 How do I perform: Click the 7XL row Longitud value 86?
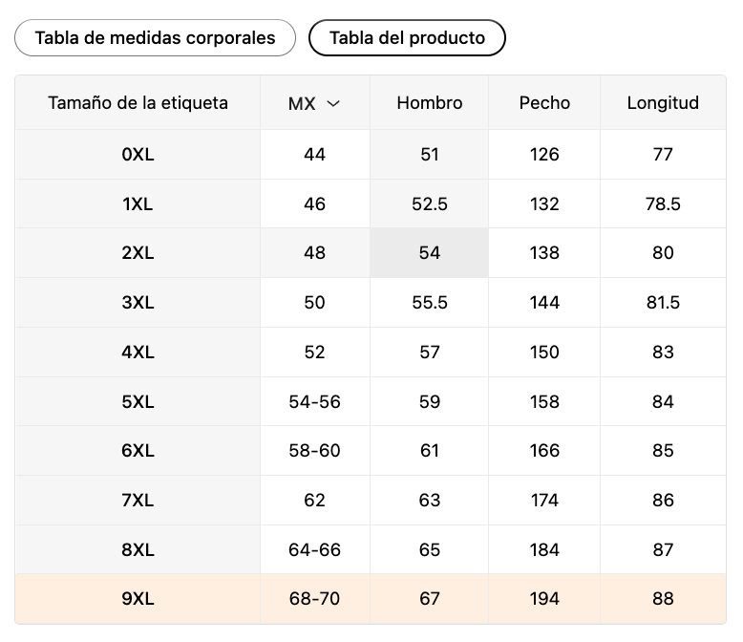tap(663, 501)
